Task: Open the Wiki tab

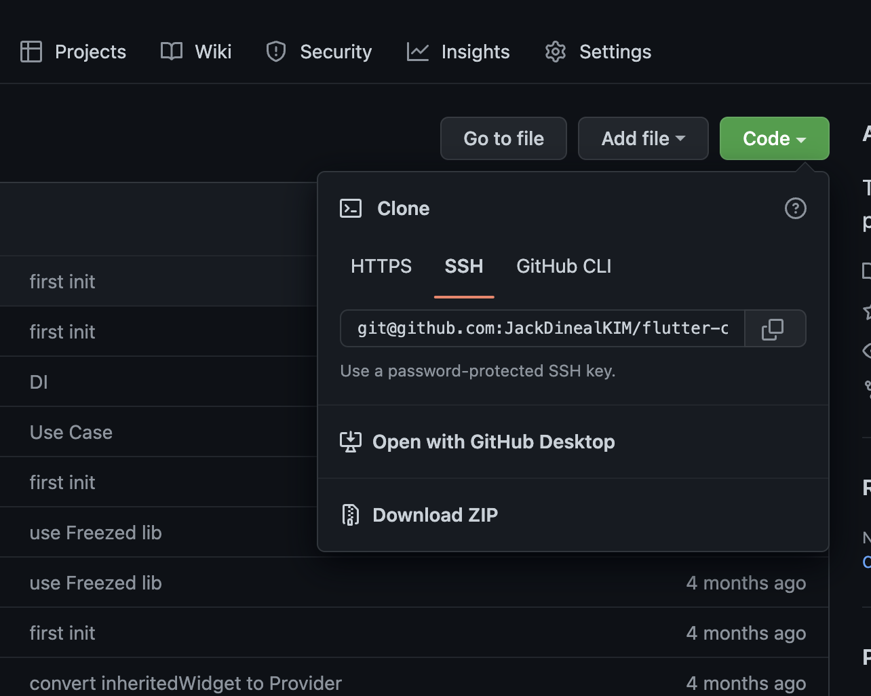Action: 196,52
